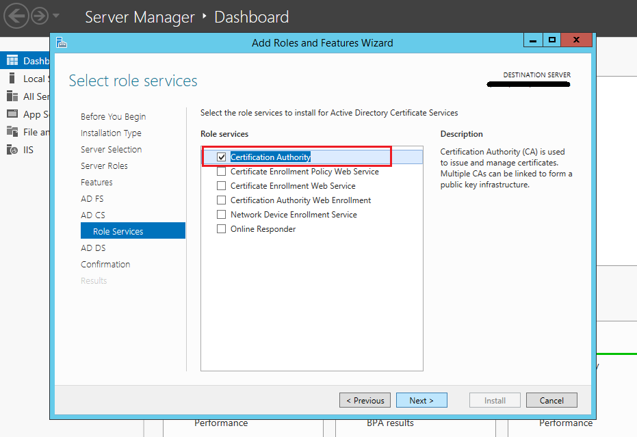Screen dimensions: 637x437
Task: Uncheck the Certification Authority checkbox
Action: (x=221, y=157)
